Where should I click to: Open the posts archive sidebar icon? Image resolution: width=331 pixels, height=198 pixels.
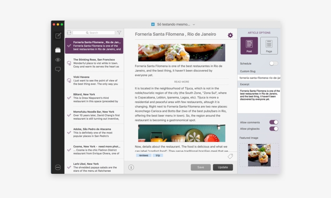pos(58,50)
